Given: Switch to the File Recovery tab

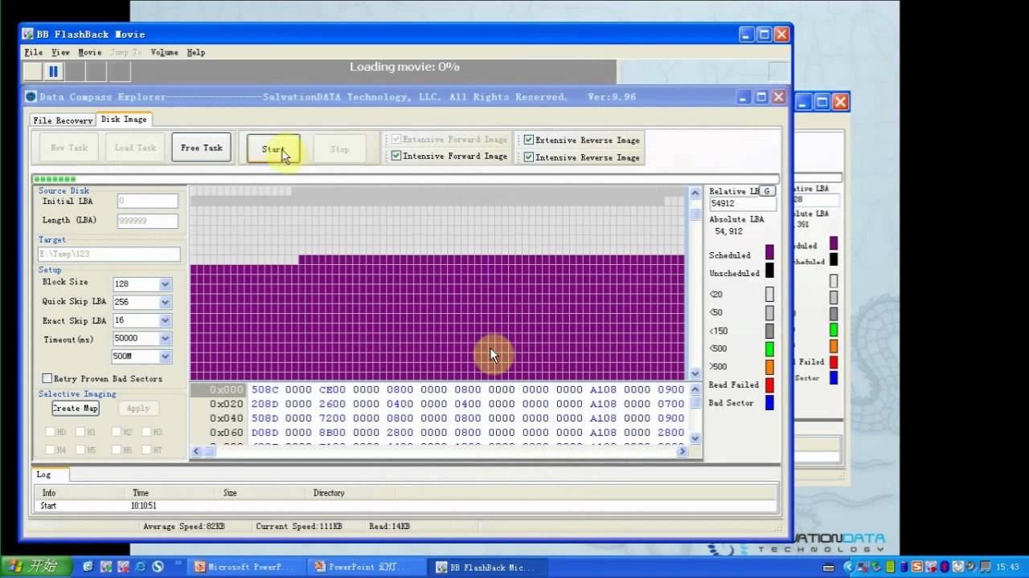Looking at the screenshot, I should tap(63, 120).
